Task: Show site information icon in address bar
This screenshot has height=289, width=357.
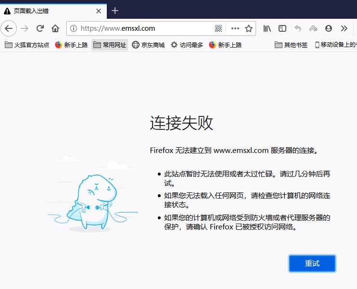Action: (x=74, y=28)
